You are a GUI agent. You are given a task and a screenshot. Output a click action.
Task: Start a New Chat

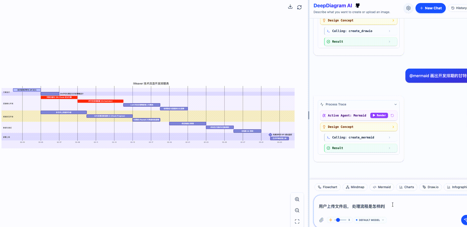tap(430, 8)
